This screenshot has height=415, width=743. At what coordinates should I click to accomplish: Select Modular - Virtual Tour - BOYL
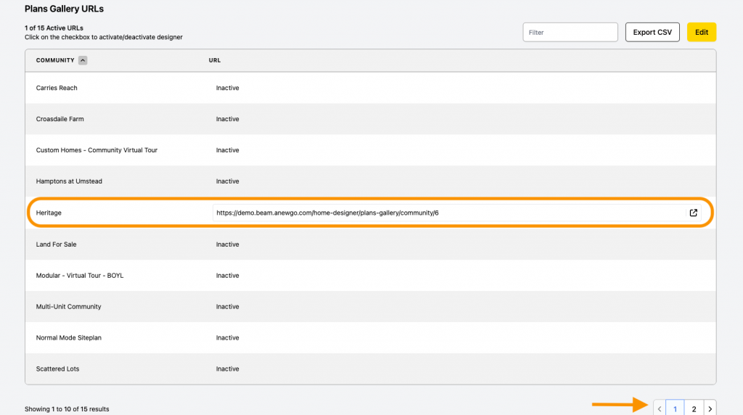(x=80, y=275)
